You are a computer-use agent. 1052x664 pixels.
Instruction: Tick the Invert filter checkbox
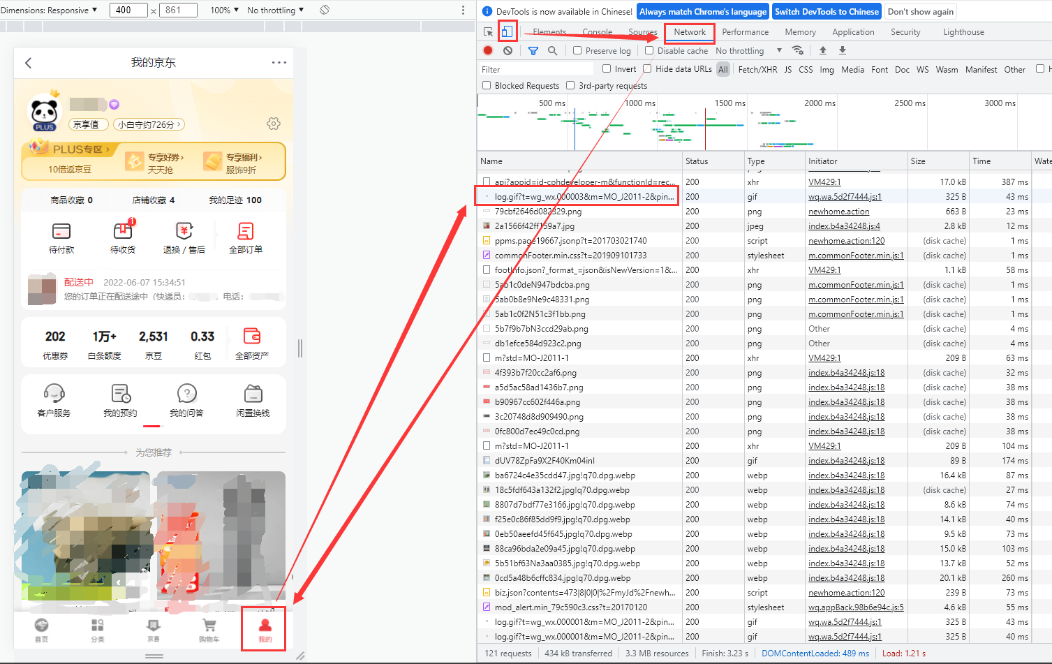pyautogui.click(x=607, y=68)
